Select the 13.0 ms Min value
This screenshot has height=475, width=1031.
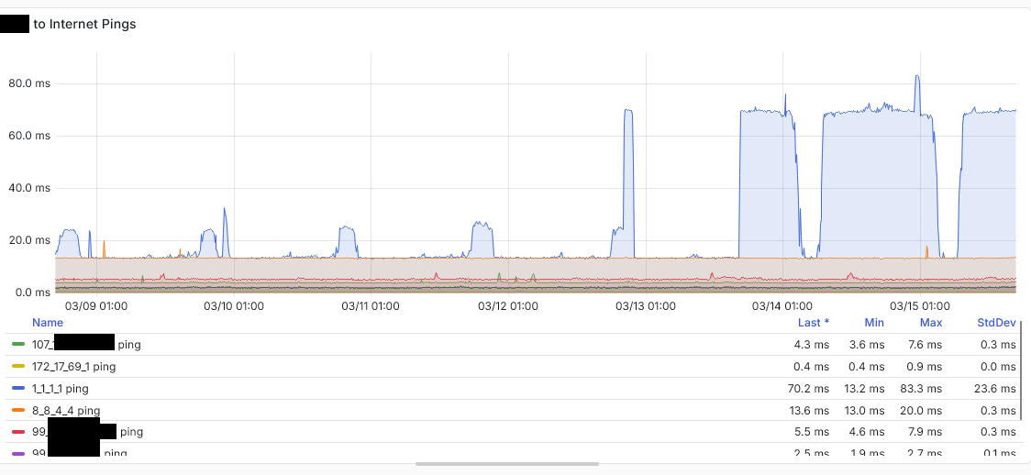click(863, 411)
